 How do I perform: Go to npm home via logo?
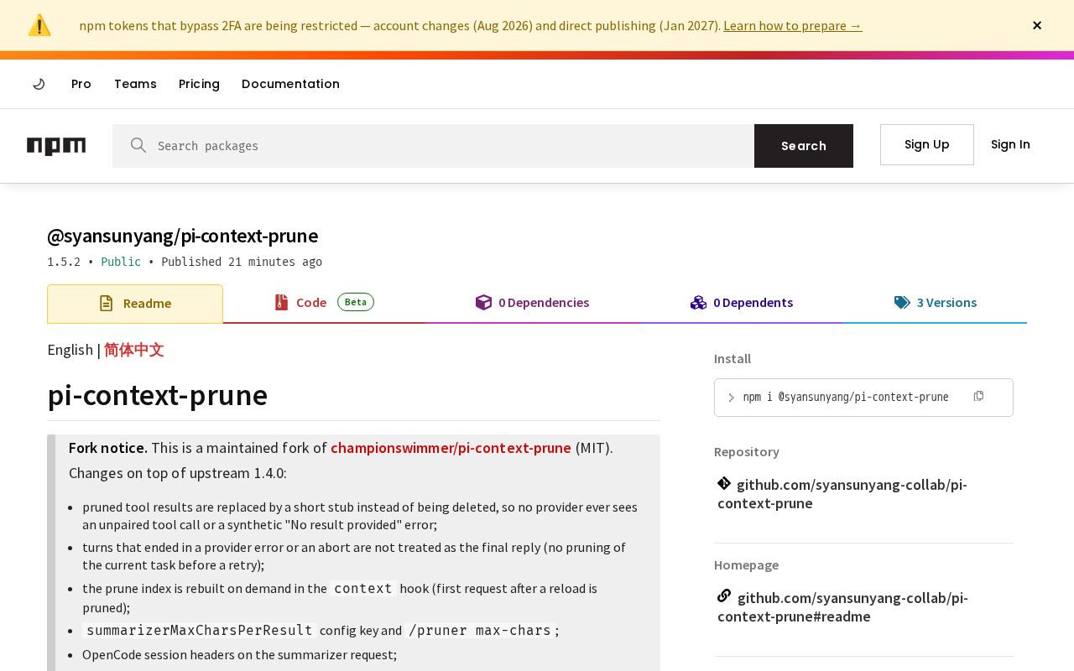click(56, 146)
